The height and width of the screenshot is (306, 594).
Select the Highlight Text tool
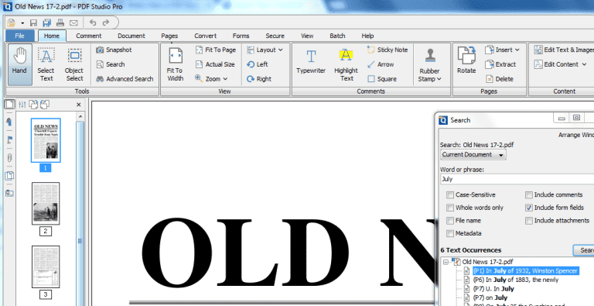tap(346, 64)
